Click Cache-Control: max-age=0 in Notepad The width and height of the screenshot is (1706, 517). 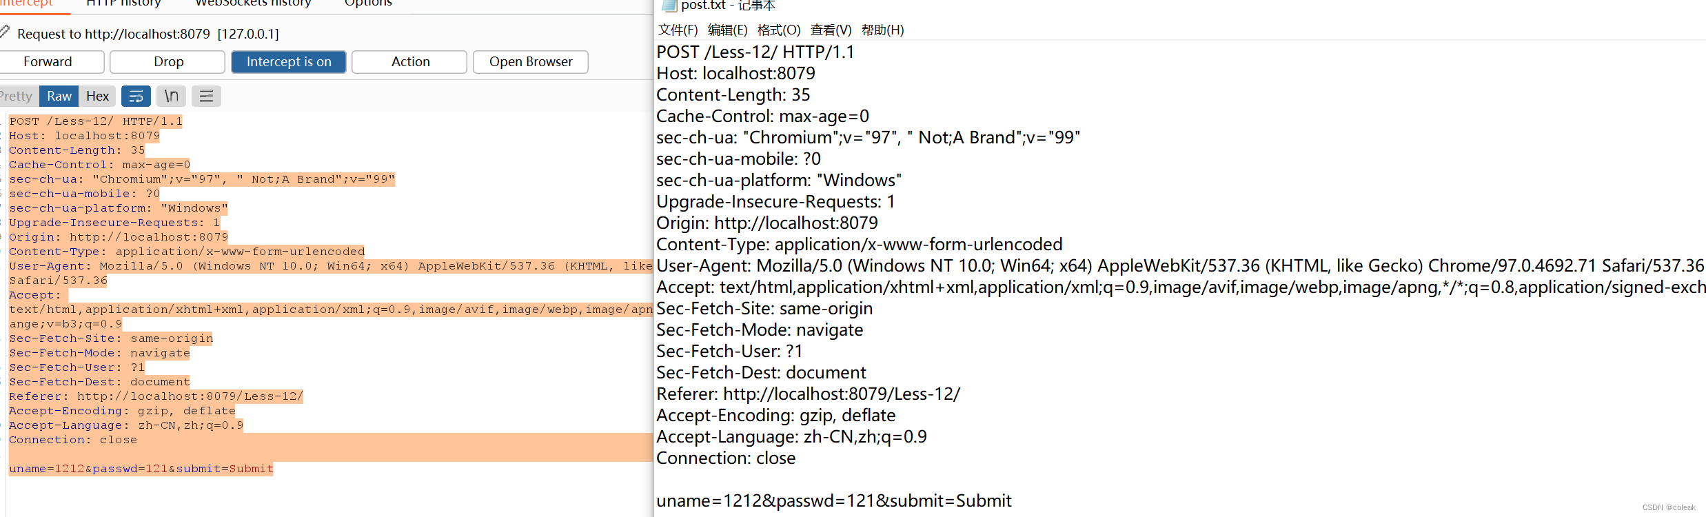click(x=762, y=116)
